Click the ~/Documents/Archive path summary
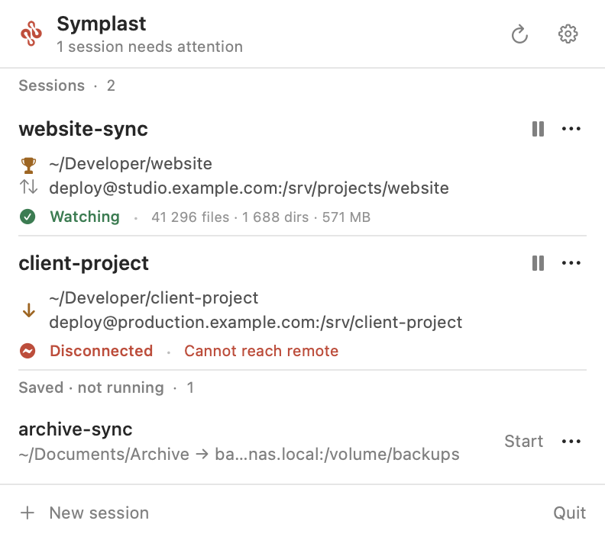605x540 pixels. tap(239, 454)
